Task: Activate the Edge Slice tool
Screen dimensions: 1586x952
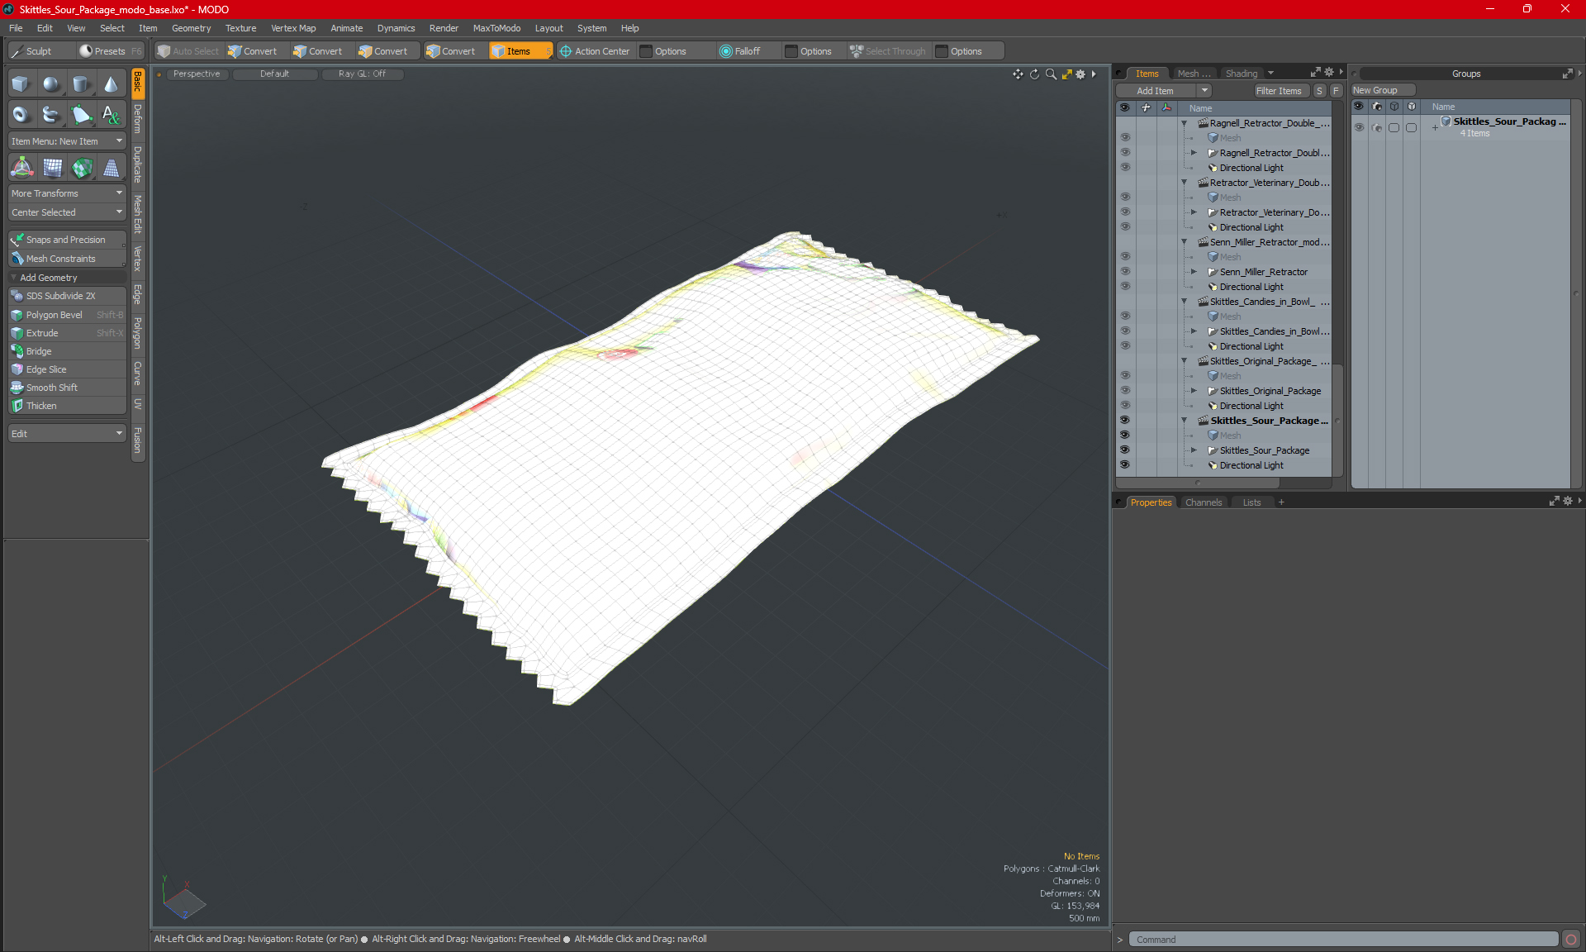Action: click(67, 369)
